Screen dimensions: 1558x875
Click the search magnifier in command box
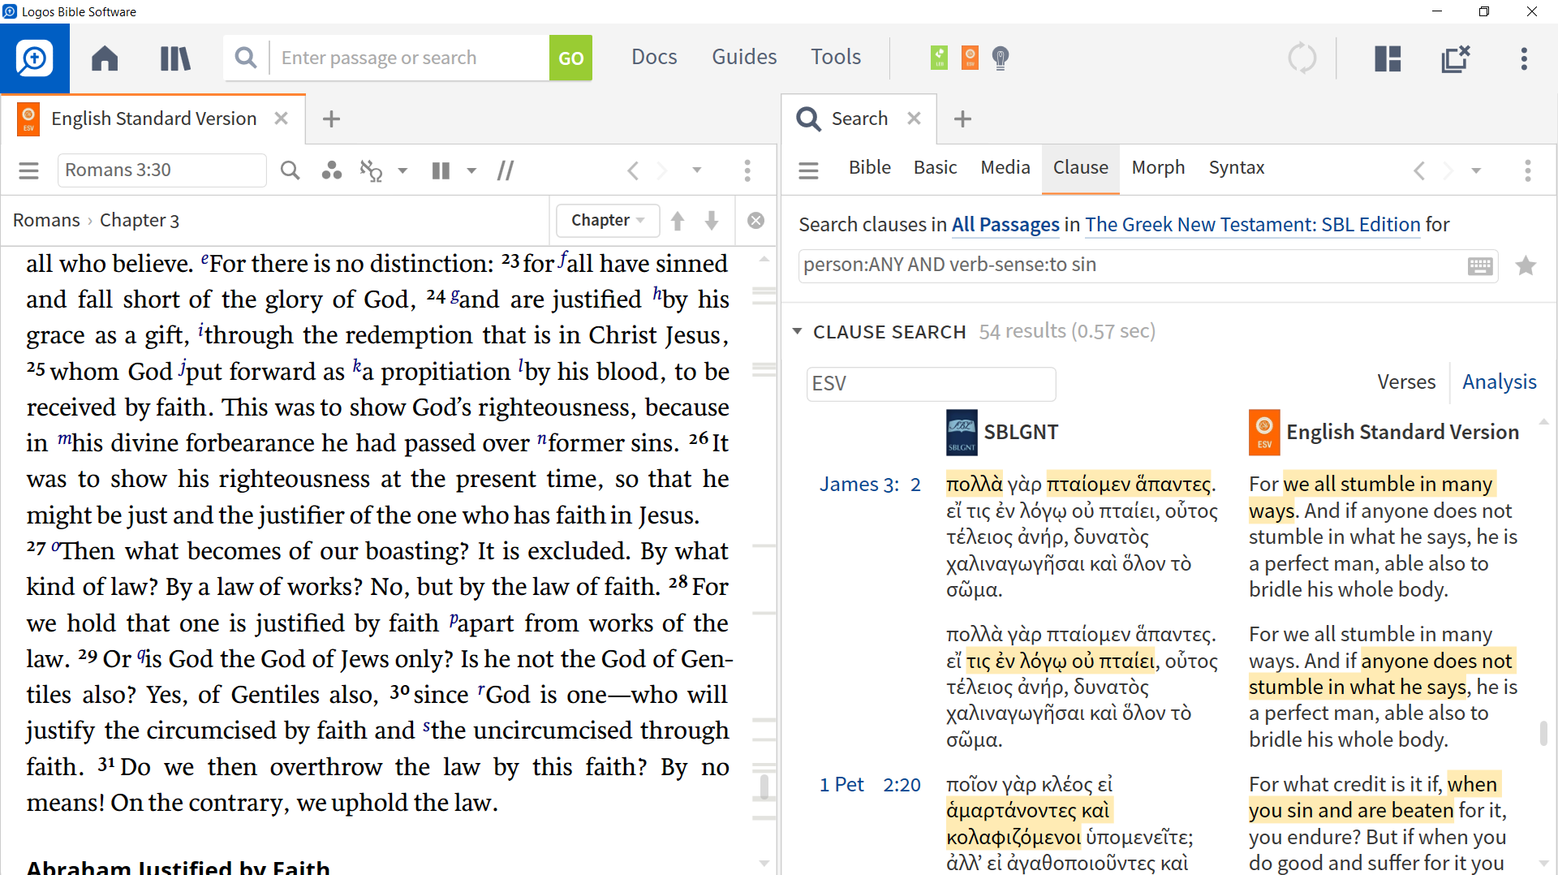pos(246,58)
